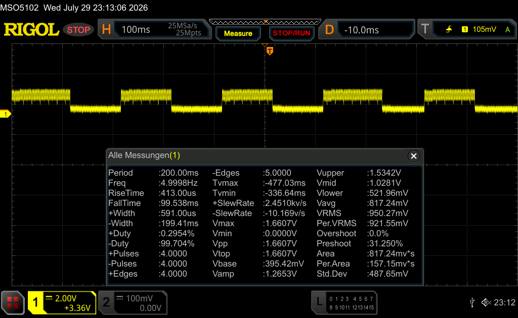Image resolution: width=518 pixels, height=318 pixels.
Task: Select the -Pulses measurement row
Action: pos(148,263)
